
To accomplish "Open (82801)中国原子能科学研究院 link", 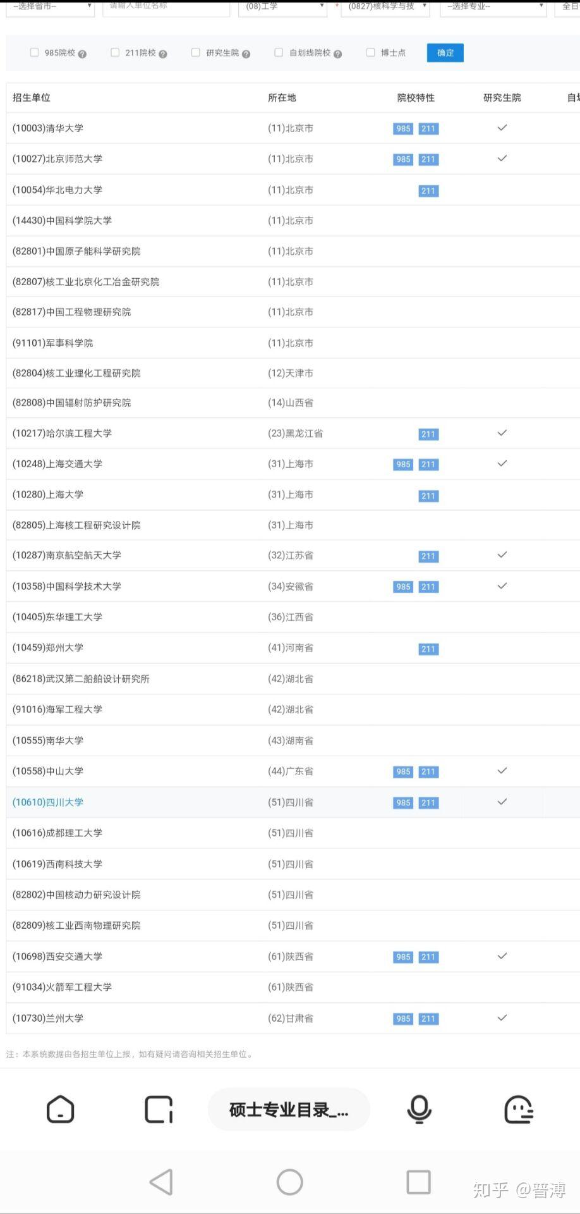I will (x=76, y=252).
